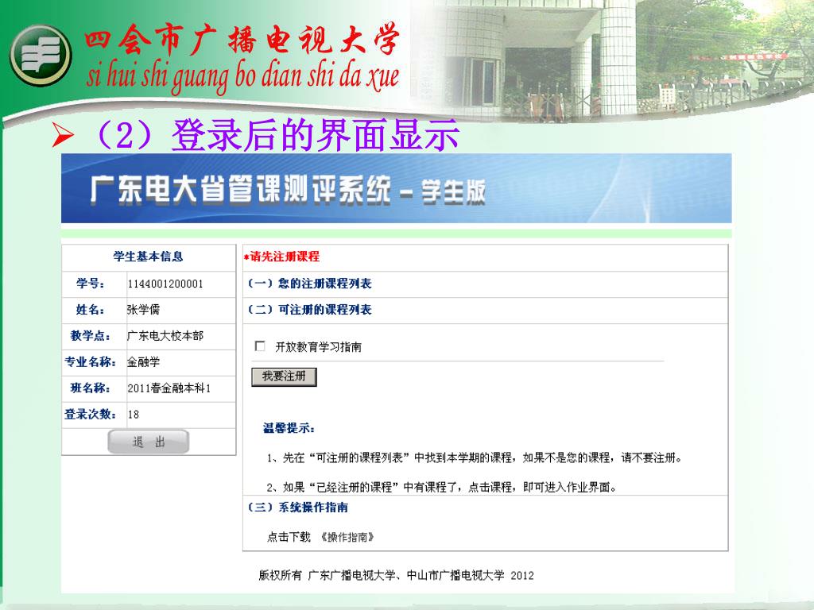Select the student ID 1144001200001
Image resolution: width=814 pixels, height=610 pixels.
pyautogui.click(x=165, y=284)
